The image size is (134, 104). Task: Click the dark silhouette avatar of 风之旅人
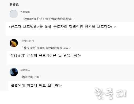14,72
